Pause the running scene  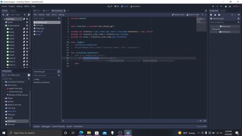(217, 6)
